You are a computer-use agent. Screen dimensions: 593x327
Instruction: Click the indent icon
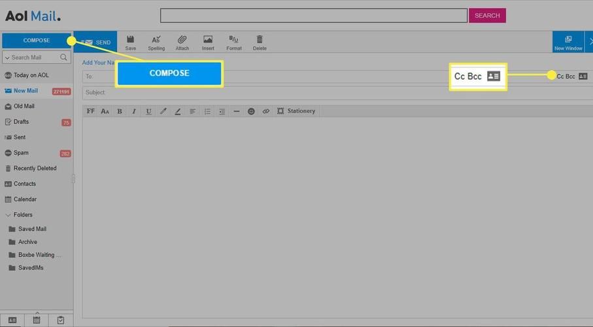pyautogui.click(x=222, y=111)
